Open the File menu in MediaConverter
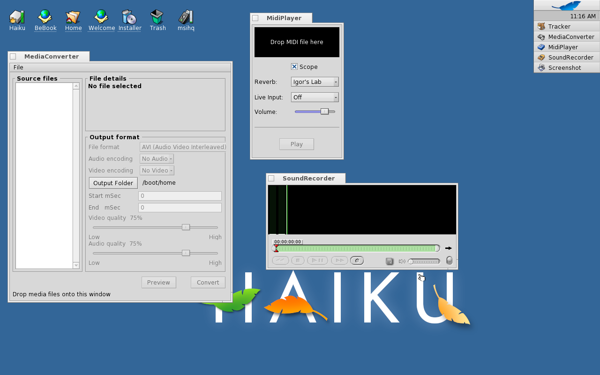 tap(18, 67)
